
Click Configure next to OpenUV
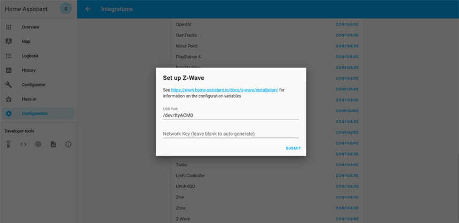pyautogui.click(x=347, y=24)
